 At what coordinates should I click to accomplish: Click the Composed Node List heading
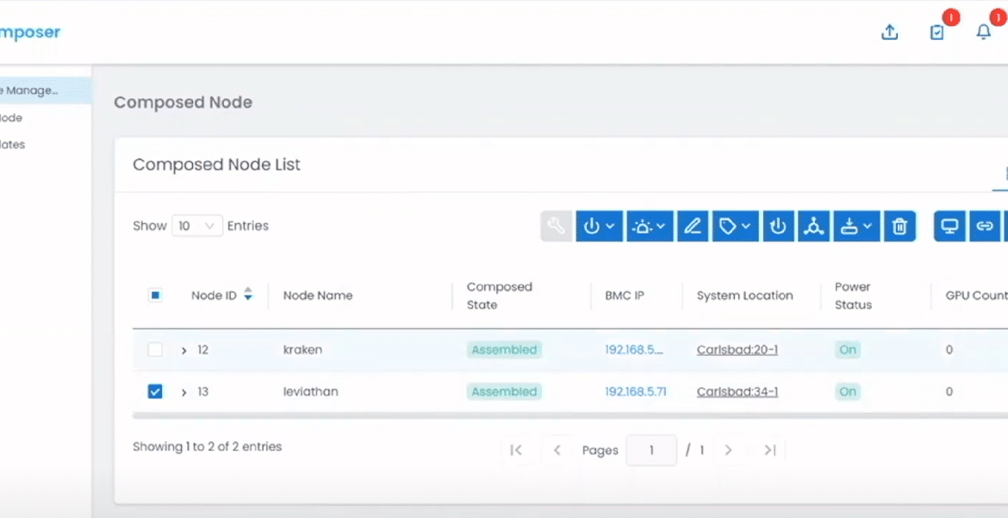(216, 165)
